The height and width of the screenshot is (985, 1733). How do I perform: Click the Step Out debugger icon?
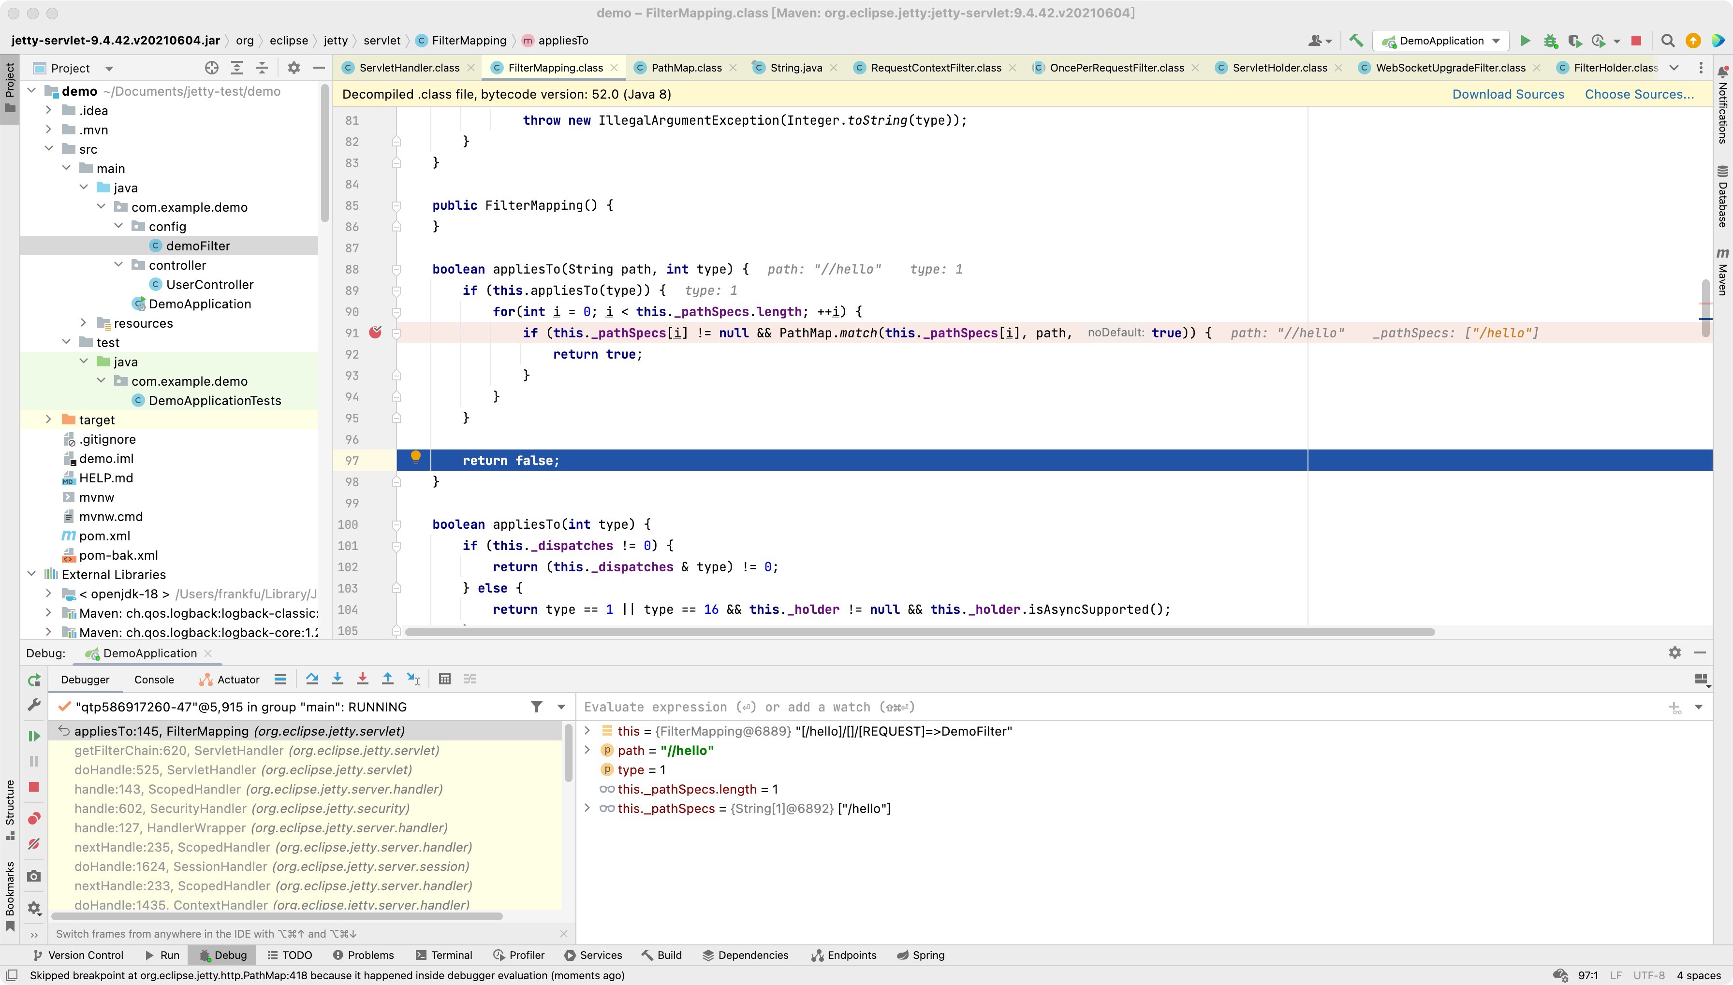coord(388,679)
